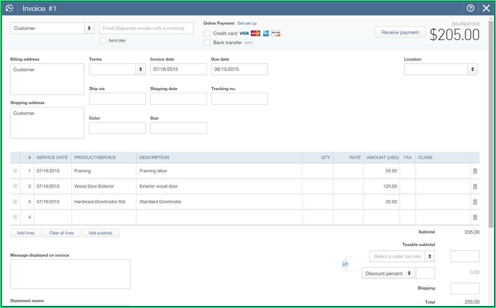The height and width of the screenshot is (308, 496).
Task: Click the Clear all lines button
Action: (61, 233)
